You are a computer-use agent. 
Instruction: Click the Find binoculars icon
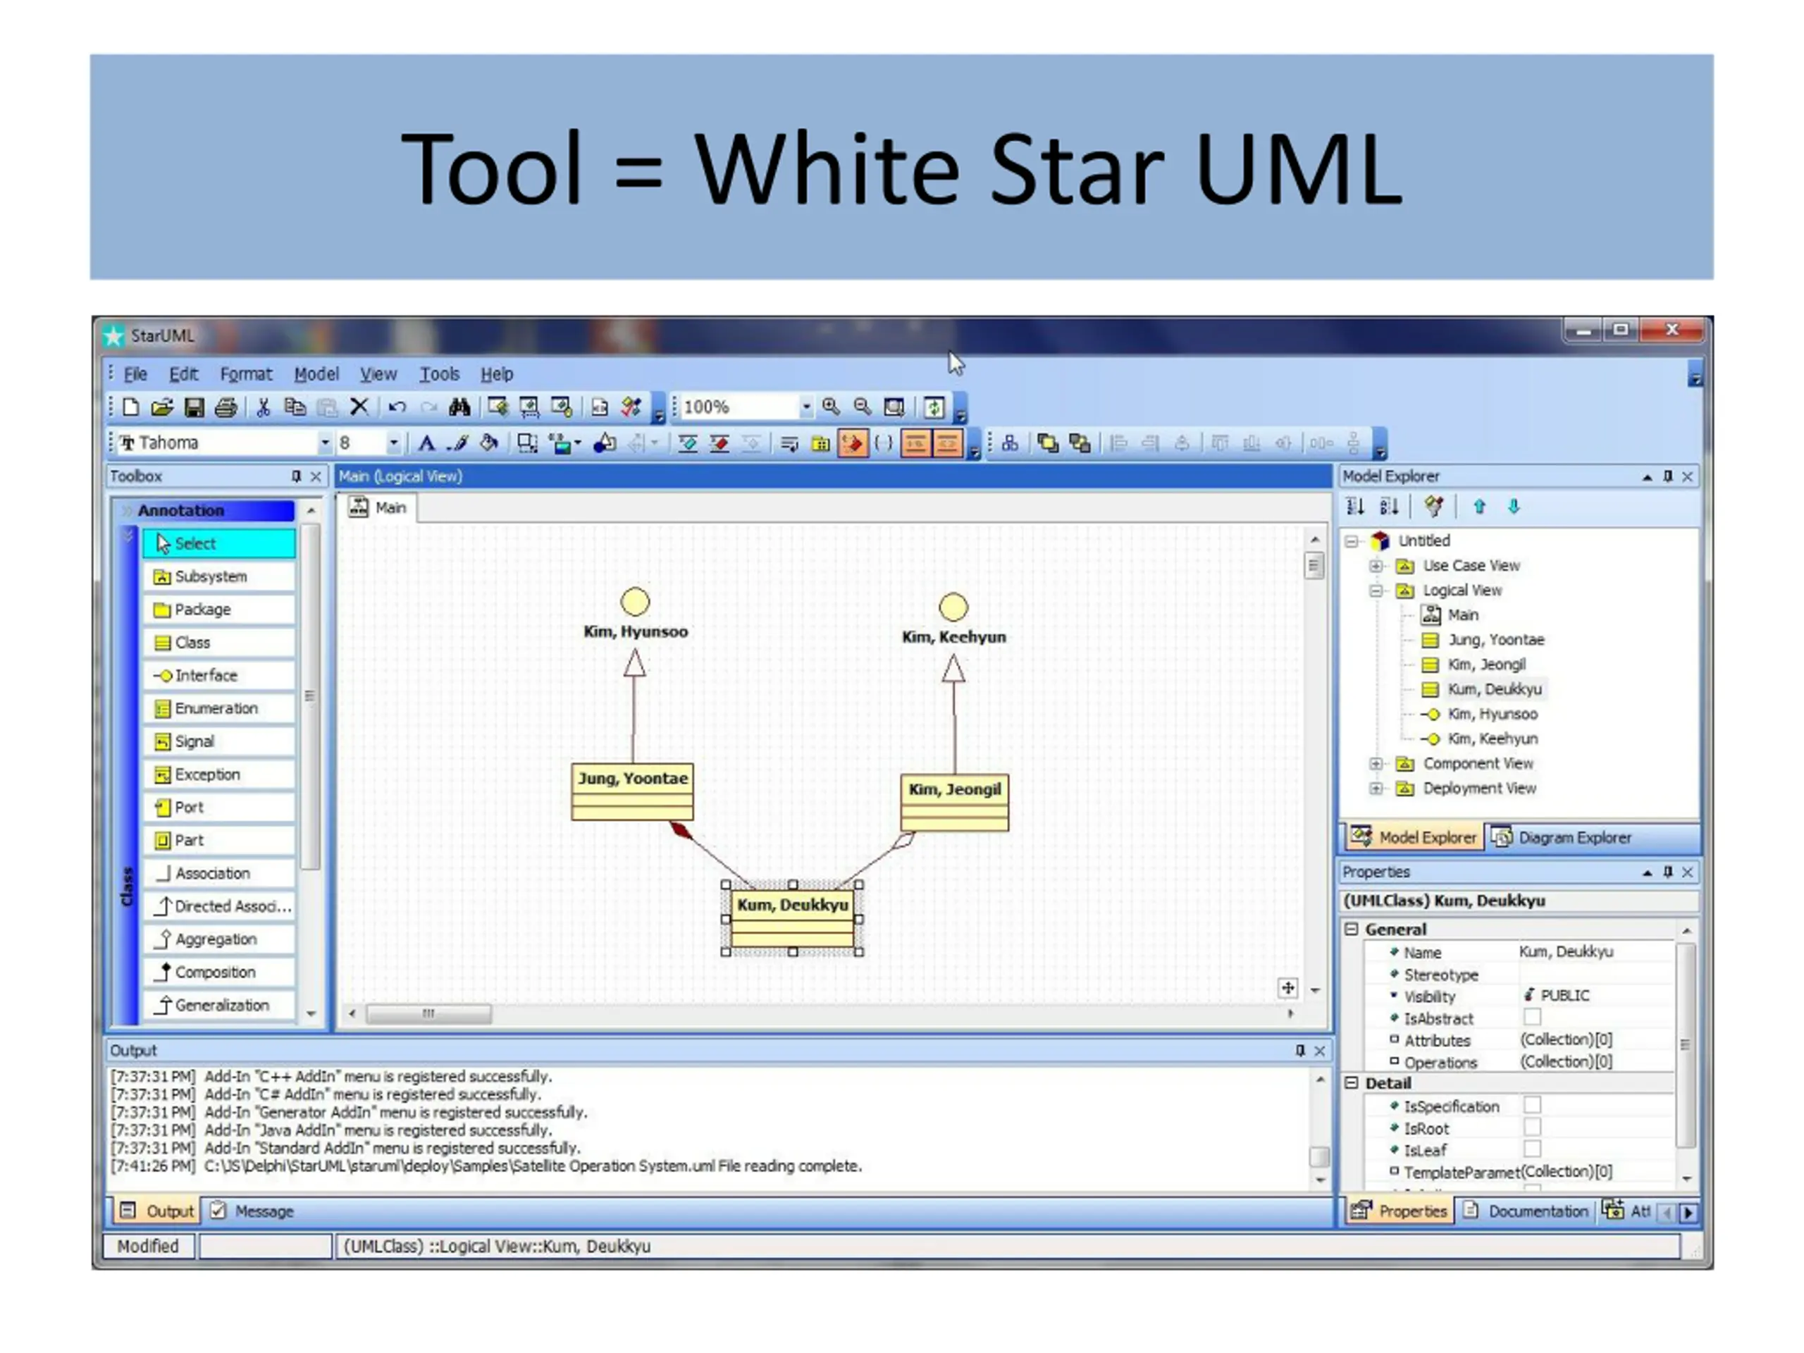460,407
